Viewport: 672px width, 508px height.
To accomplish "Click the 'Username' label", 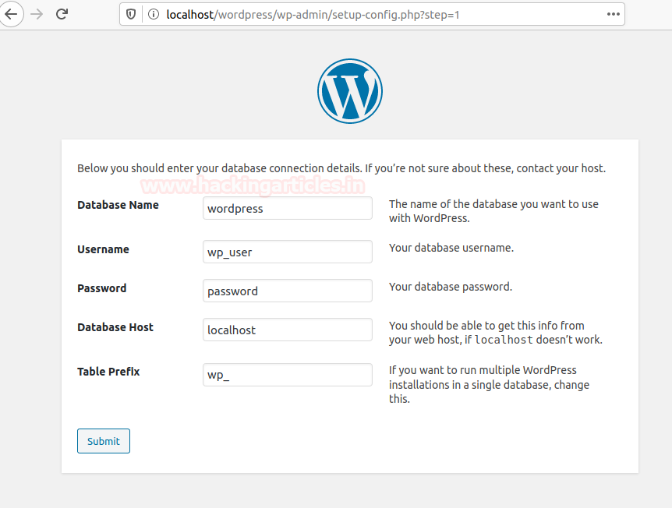I will tap(103, 249).
